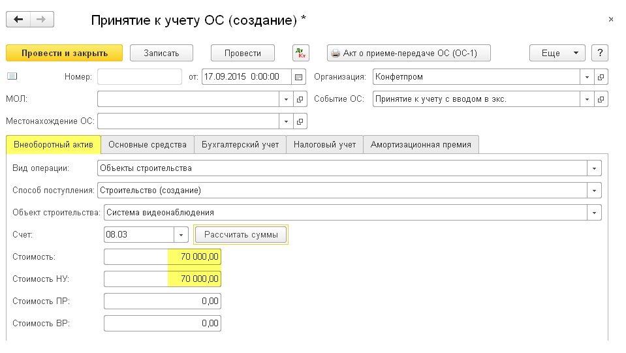Open the Событие ОС record via its open icon

(601, 99)
